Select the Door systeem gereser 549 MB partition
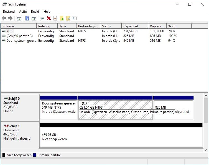Screen dimensions: 209x165 (x=59, y=108)
